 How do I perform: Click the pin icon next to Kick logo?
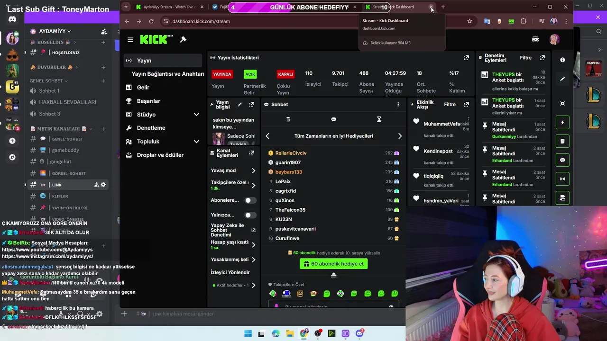pyautogui.click(x=183, y=39)
